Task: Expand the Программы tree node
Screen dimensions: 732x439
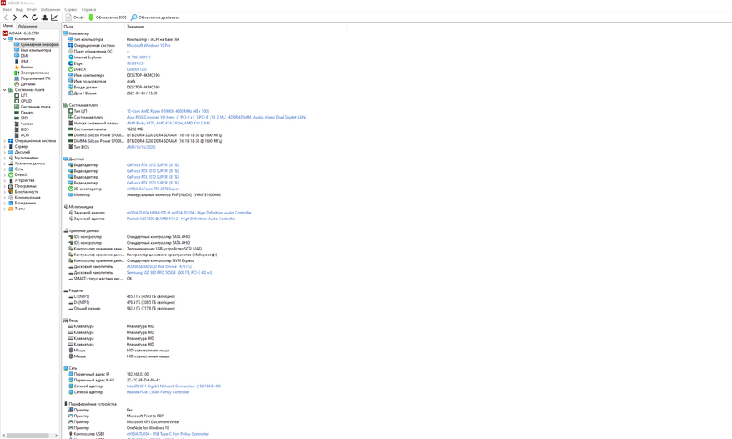Action: point(5,186)
